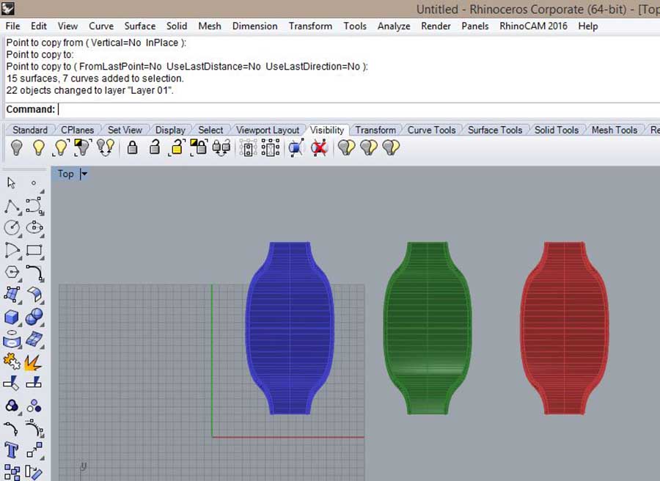Select the Arc tool
660x481 pixels.
coord(12,250)
